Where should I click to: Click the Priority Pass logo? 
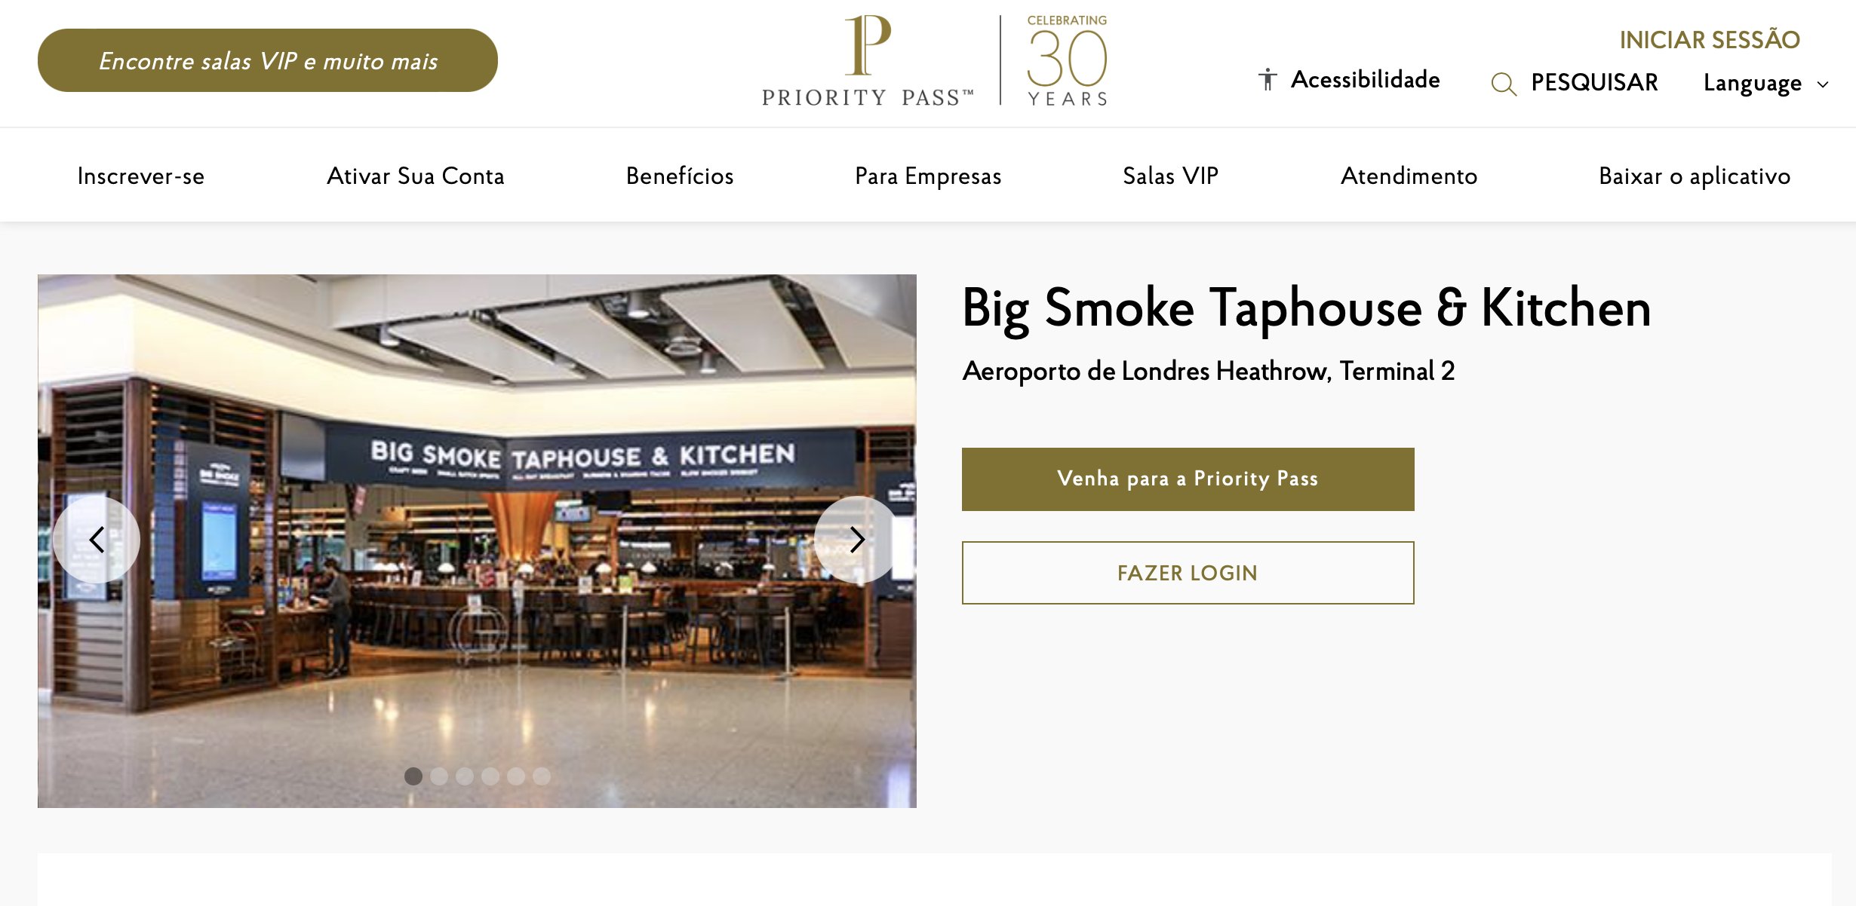pyautogui.click(x=868, y=60)
